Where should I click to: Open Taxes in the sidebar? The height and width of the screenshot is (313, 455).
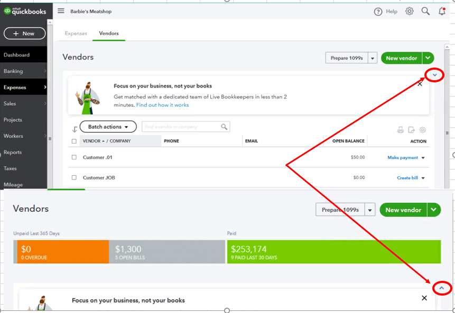tap(23, 168)
